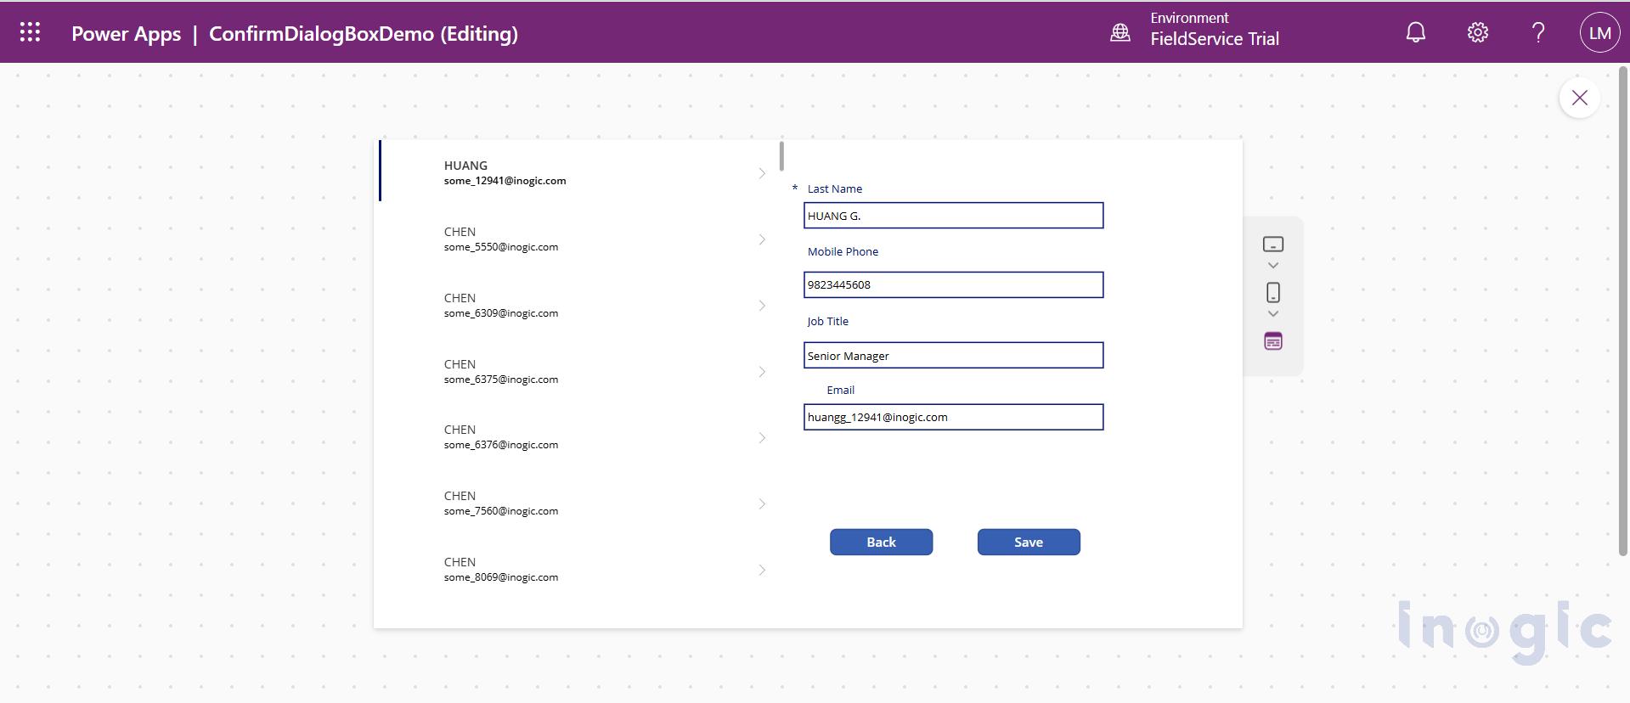Select some_8069@inogic.com email text

click(501, 577)
